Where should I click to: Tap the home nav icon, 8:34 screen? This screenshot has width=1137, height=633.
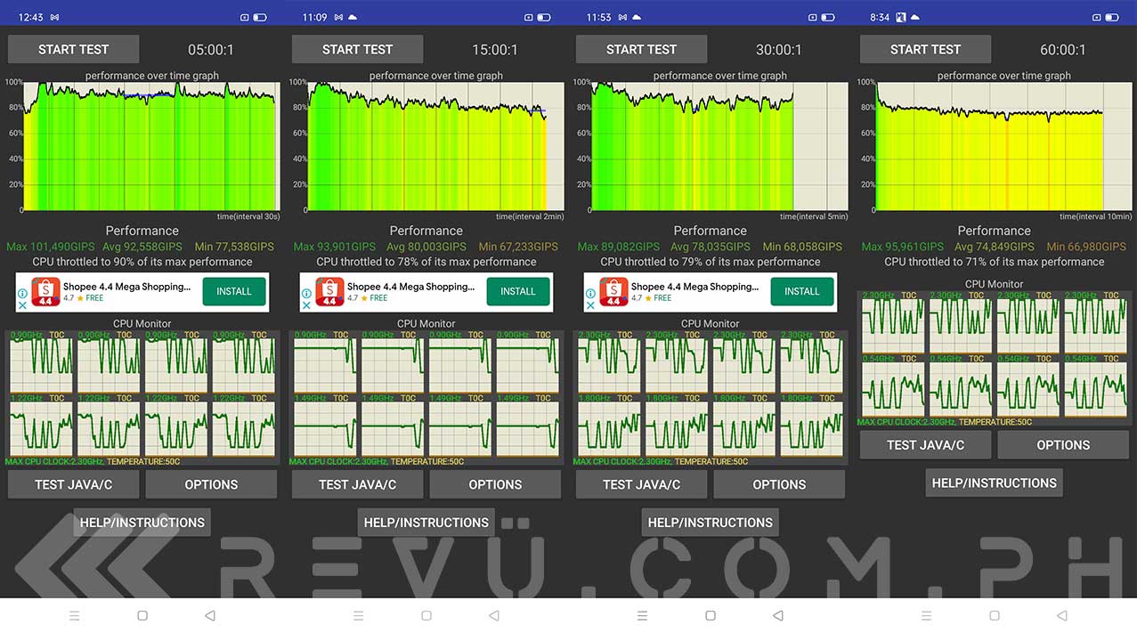995,615
